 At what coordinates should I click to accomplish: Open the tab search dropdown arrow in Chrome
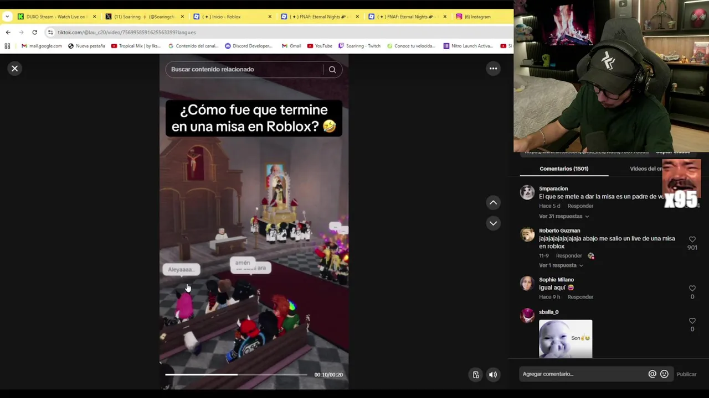[7, 17]
